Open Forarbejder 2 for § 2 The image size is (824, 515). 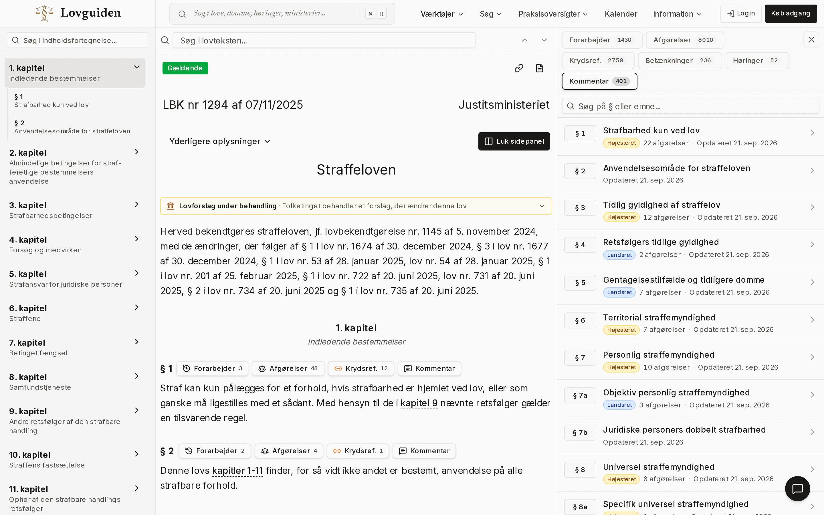[x=215, y=451]
